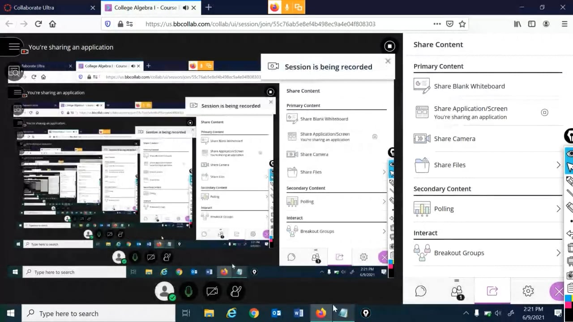Select the Share Content tab at panel bottom
Viewport: 573px width, 322px height.
click(492, 291)
